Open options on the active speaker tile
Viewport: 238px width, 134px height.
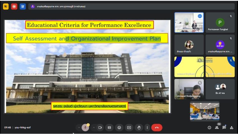[200, 16]
